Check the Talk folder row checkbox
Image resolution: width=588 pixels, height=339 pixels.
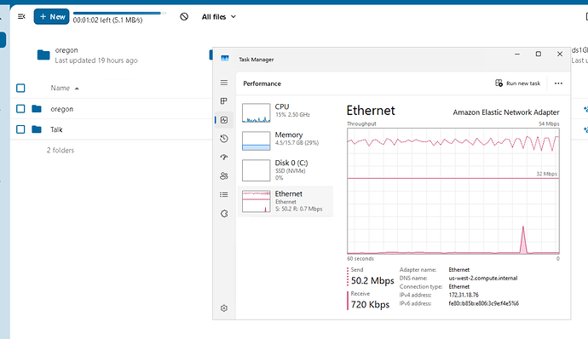click(20, 129)
